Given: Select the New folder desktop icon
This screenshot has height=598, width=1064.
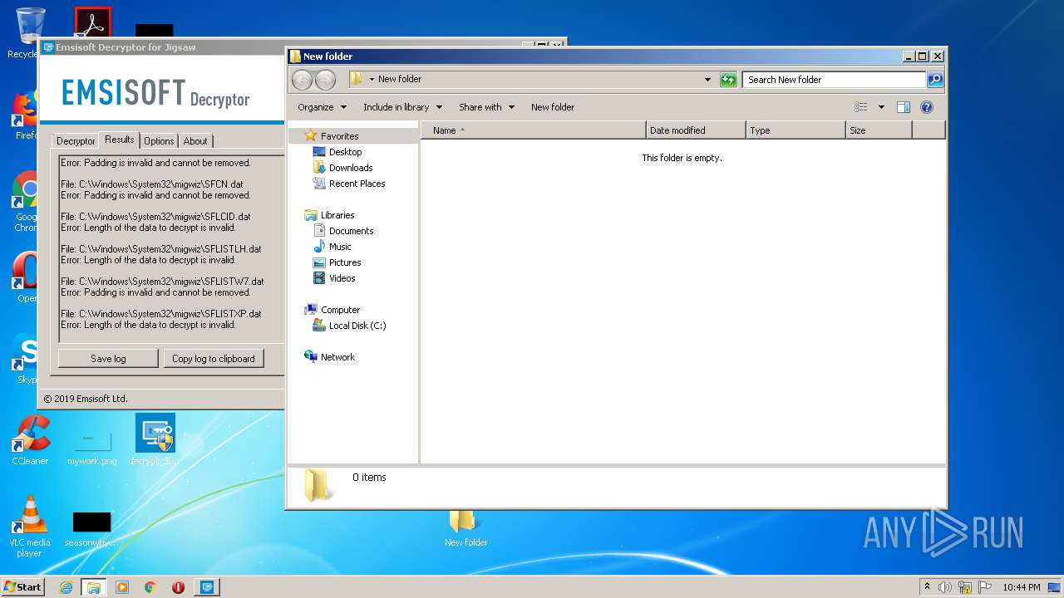Looking at the screenshot, I should click(x=465, y=529).
